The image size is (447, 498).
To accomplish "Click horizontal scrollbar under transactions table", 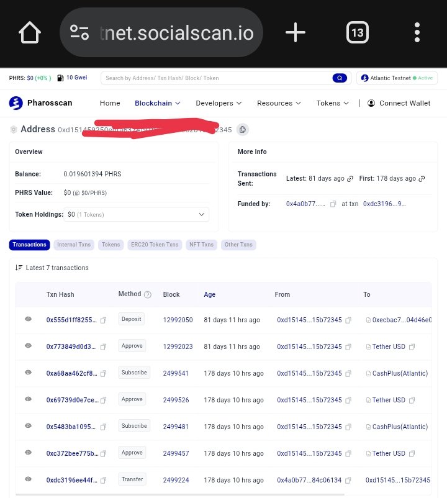I will pos(179,494).
